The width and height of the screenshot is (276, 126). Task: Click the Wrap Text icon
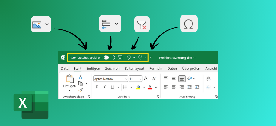coord(208,79)
